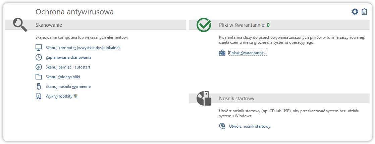Screen dimensions: 375x144
Task: Choose Skanuj nośniki wymienne
Action: [68, 87]
